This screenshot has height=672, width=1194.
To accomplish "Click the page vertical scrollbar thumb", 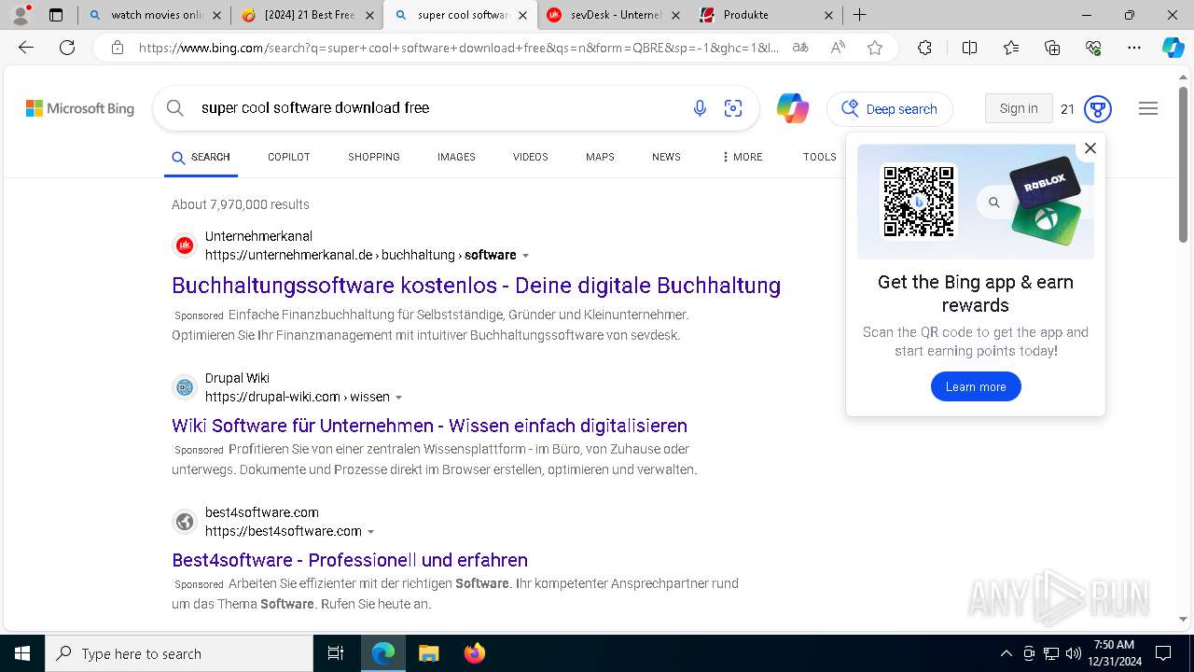I will click(x=1184, y=163).
